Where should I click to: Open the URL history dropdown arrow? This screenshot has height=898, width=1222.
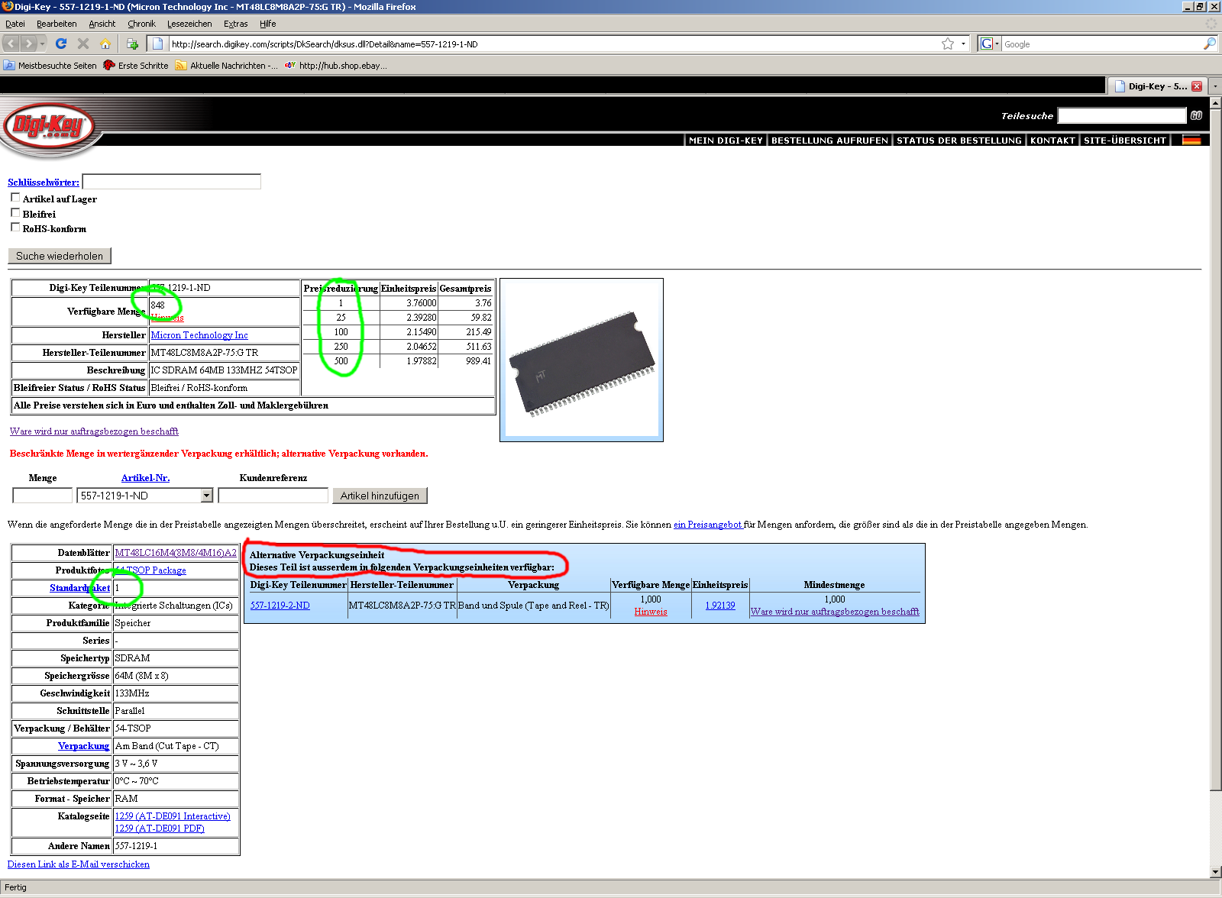coord(963,44)
